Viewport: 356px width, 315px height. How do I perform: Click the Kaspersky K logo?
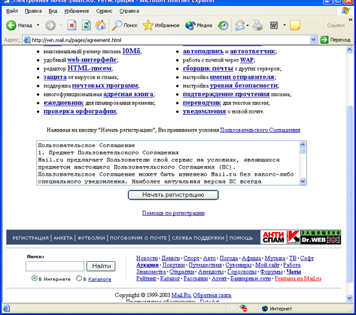(293, 237)
